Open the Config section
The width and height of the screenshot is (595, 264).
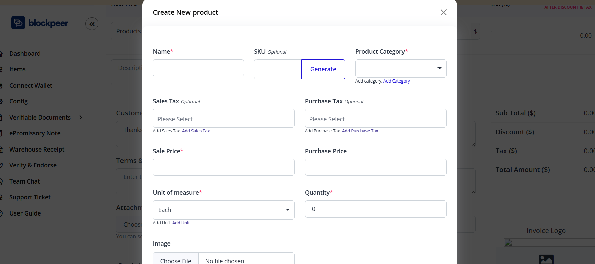[x=19, y=101]
